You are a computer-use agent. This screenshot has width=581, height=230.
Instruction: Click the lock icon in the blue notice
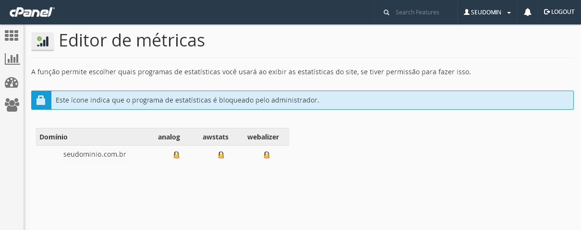pyautogui.click(x=41, y=100)
